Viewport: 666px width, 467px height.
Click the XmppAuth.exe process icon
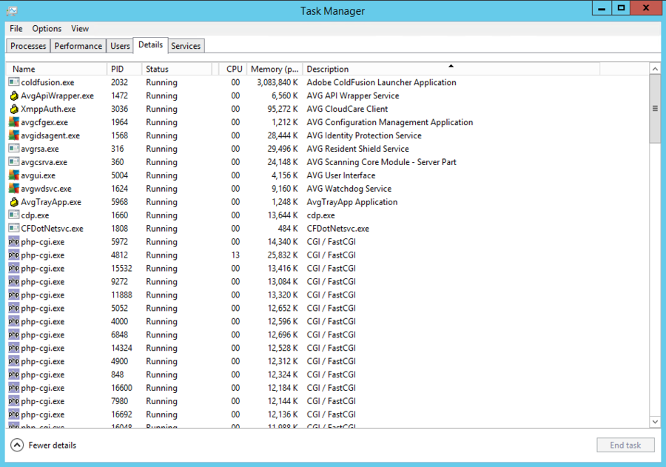pyautogui.click(x=13, y=109)
